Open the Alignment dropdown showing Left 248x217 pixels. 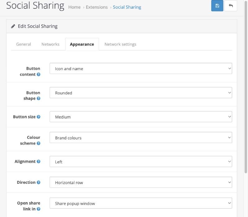[141, 161]
